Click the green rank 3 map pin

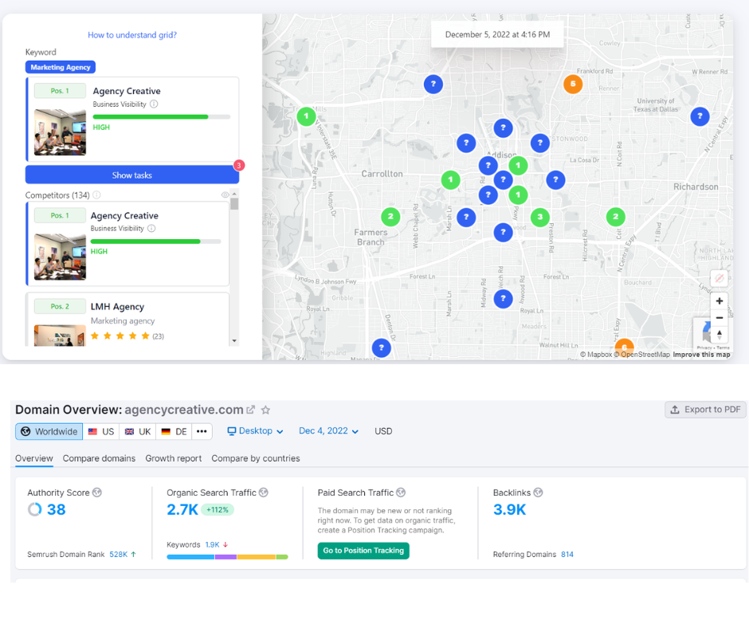click(539, 217)
